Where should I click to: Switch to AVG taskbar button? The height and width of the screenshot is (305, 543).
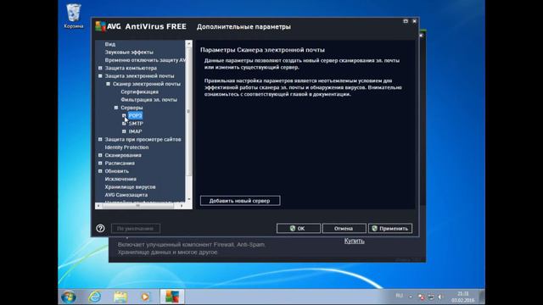pos(172,297)
